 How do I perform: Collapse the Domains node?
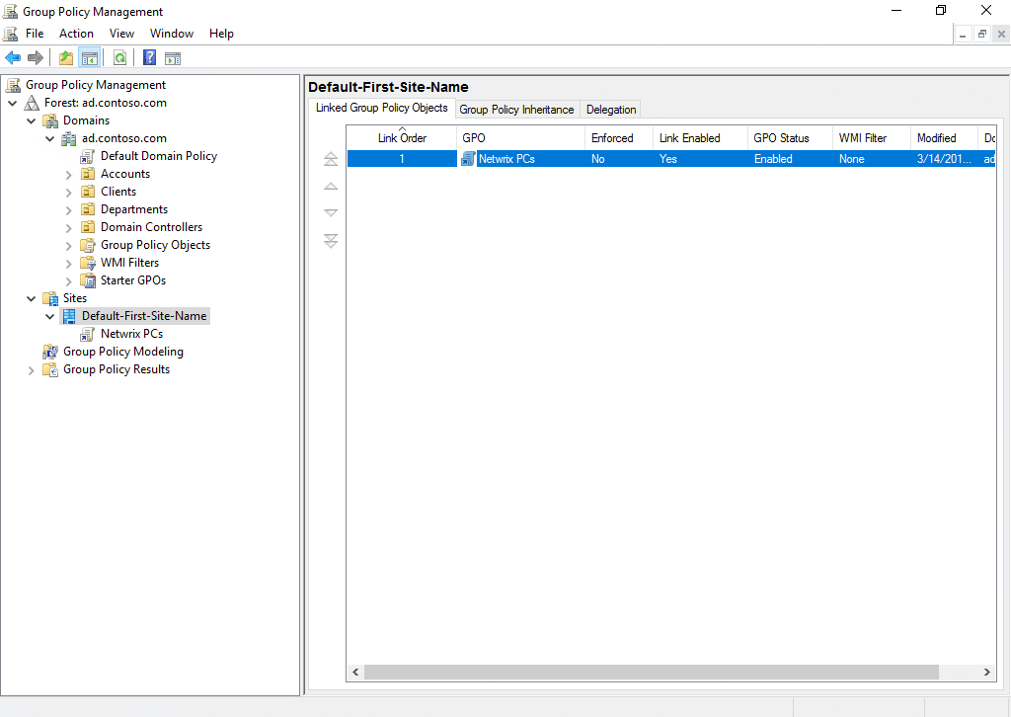click(31, 120)
